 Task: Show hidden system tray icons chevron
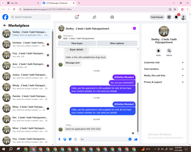tap(155, 149)
